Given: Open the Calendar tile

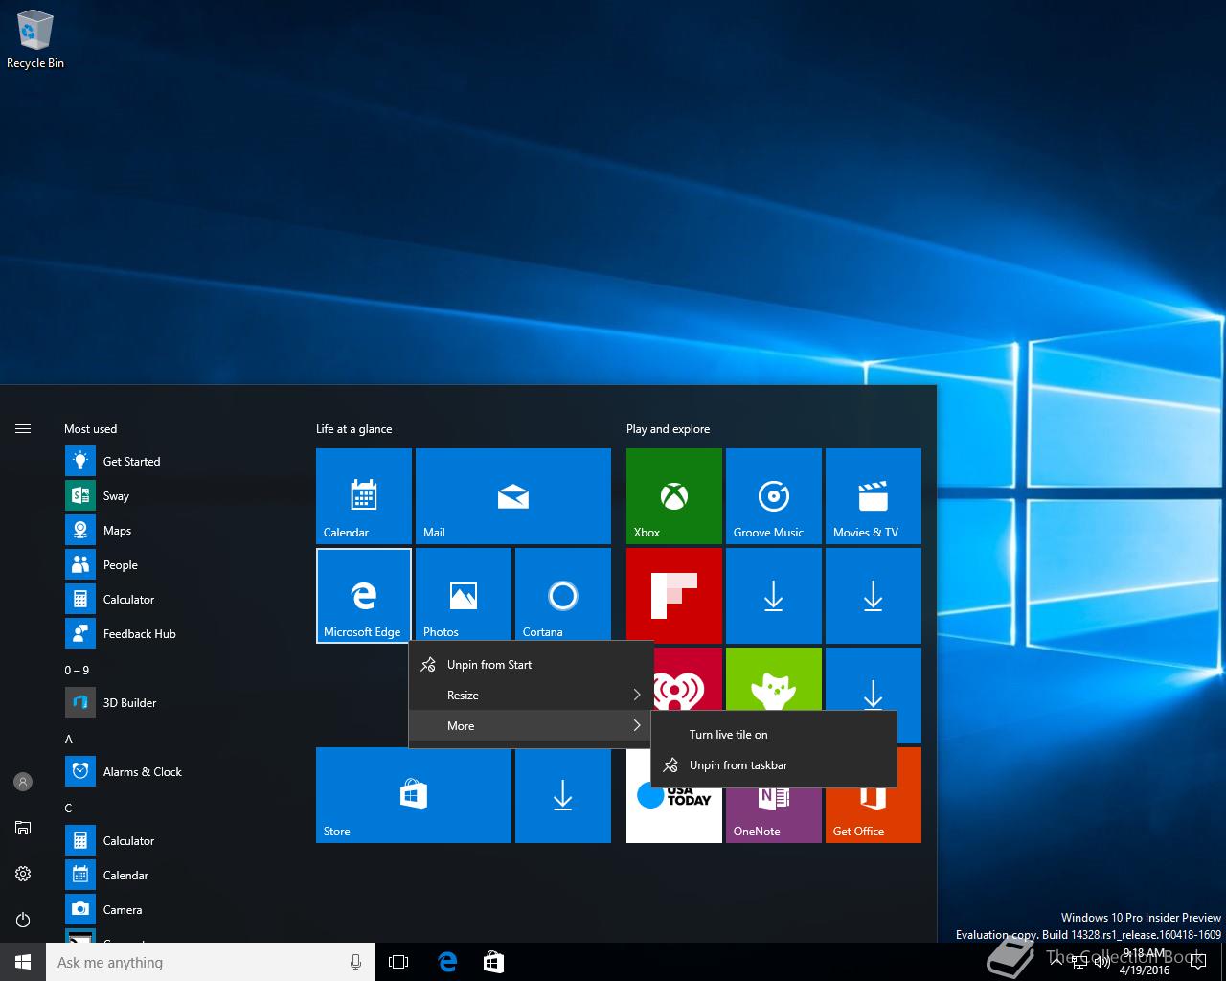Looking at the screenshot, I should tap(364, 496).
